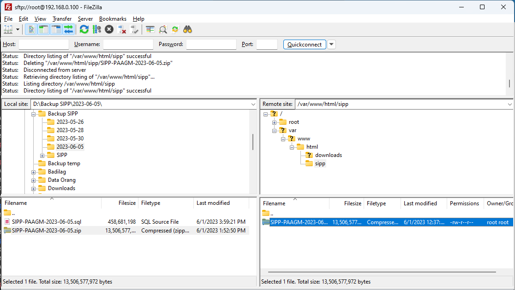Open the Site Manager icon
Image resolution: width=515 pixels, height=290 pixels.
pos(8,29)
